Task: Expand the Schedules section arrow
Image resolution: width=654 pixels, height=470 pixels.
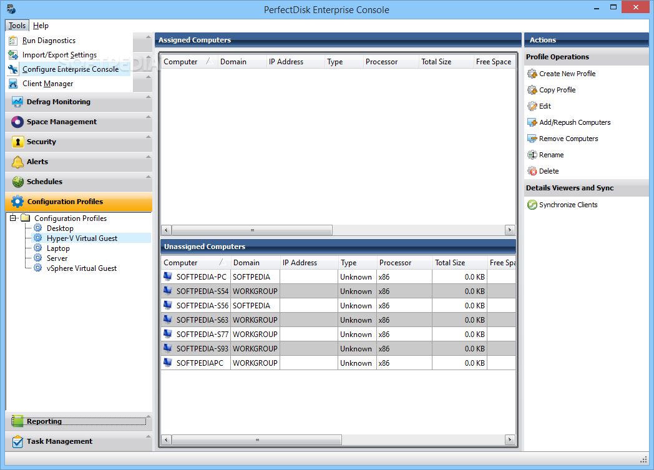Action: 148,177
